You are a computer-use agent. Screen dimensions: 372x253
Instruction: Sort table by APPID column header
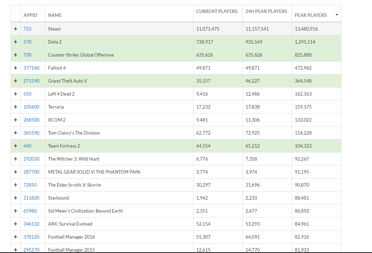(30, 15)
